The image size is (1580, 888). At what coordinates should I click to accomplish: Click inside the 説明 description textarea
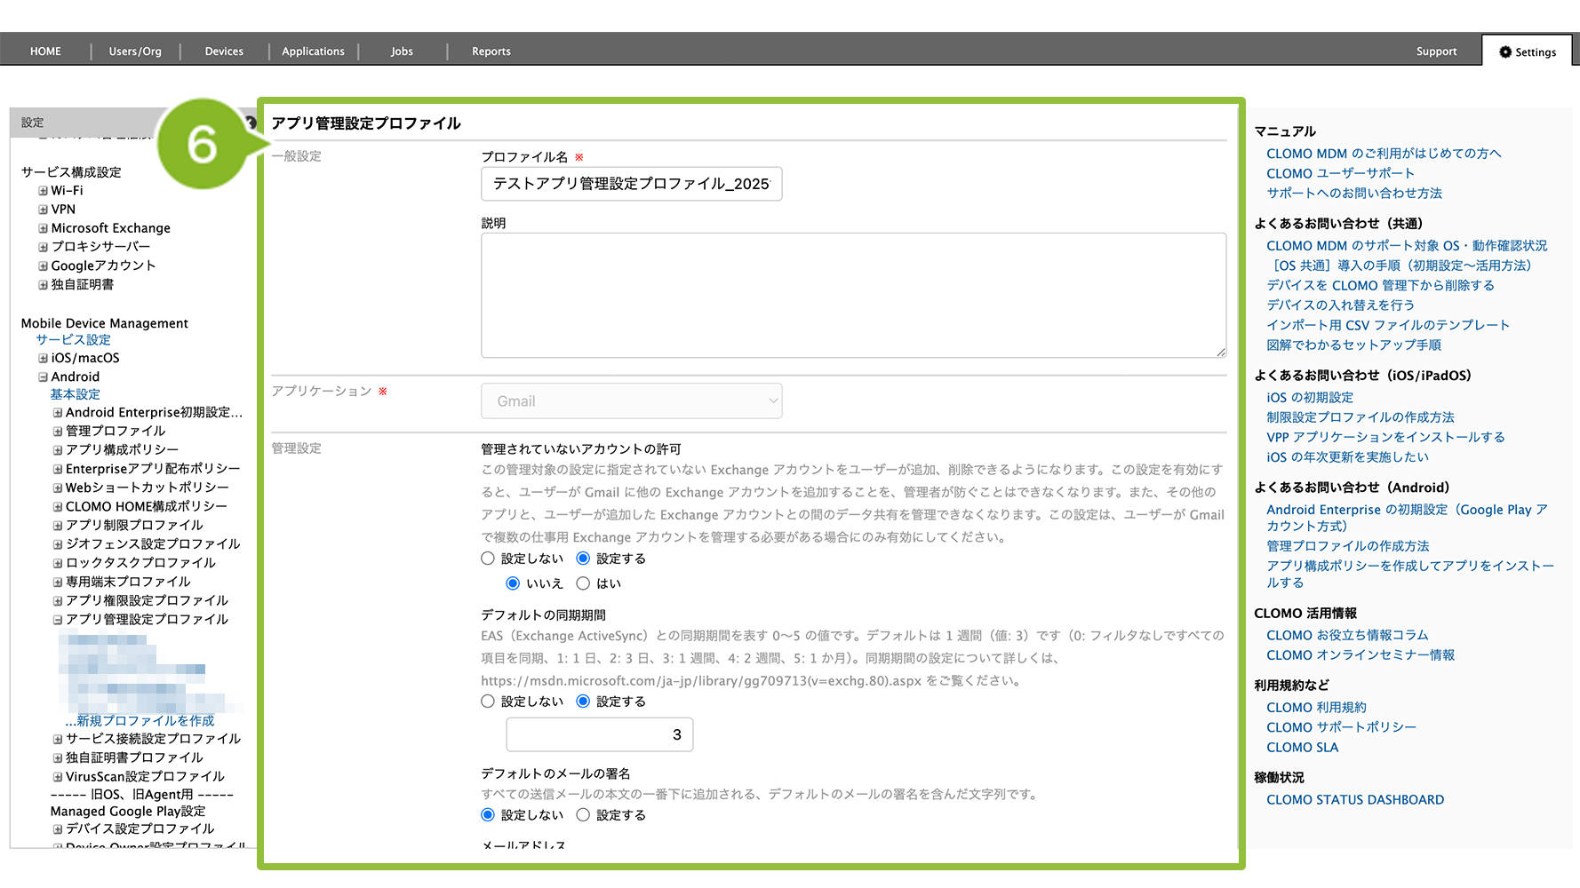[853, 296]
